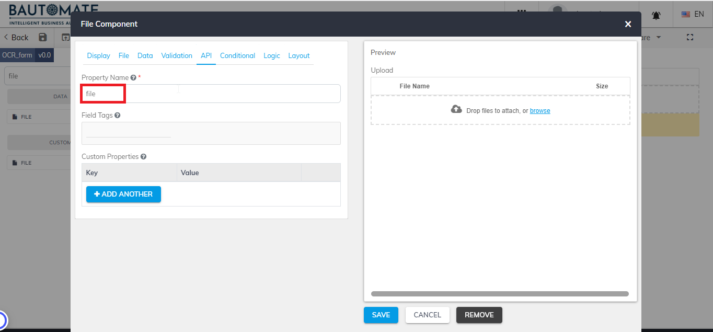Click the sidebar search field containing file

tap(37, 76)
